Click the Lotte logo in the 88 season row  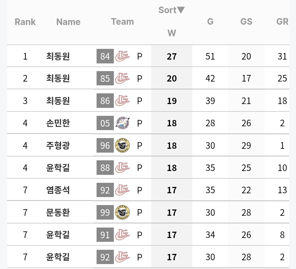tap(122, 167)
